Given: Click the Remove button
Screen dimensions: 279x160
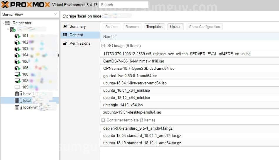Looking at the screenshot, I should click(x=132, y=27).
